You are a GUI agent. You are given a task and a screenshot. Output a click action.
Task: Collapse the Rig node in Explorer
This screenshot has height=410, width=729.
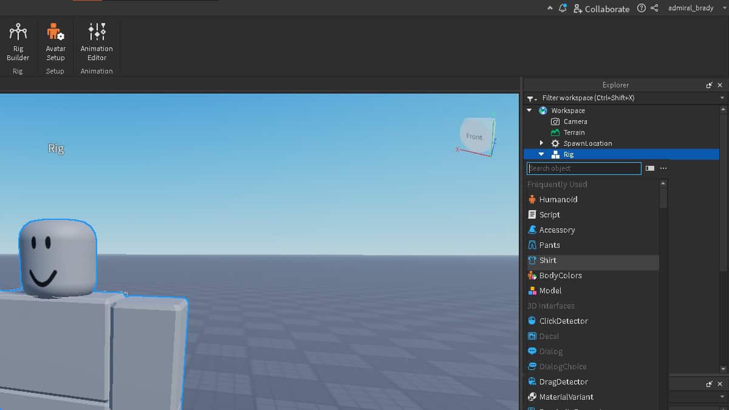(x=541, y=154)
